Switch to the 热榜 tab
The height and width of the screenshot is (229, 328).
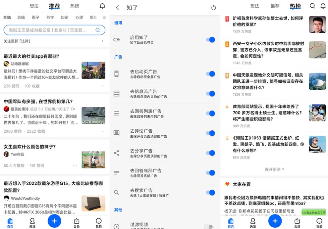coord(295,6)
